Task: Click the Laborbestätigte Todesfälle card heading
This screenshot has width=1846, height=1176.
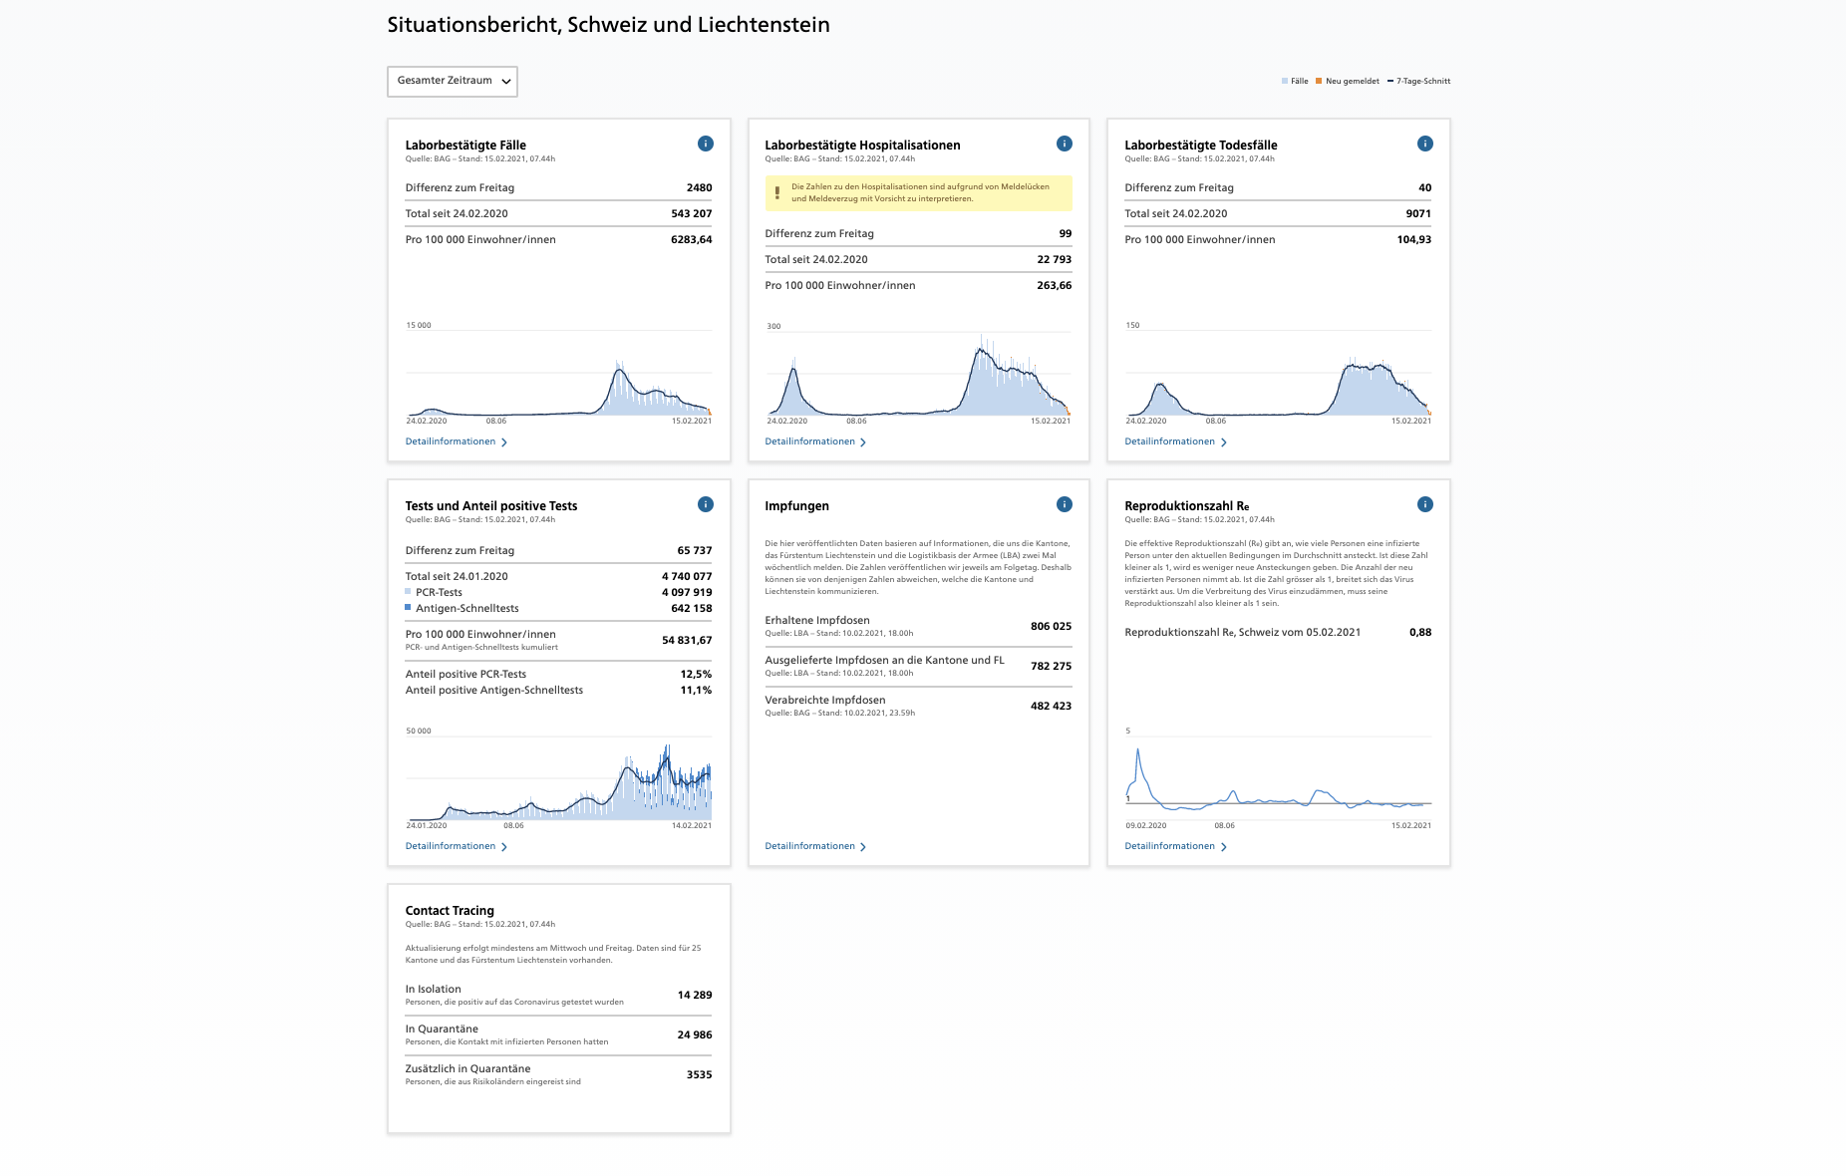Action: (x=1201, y=146)
